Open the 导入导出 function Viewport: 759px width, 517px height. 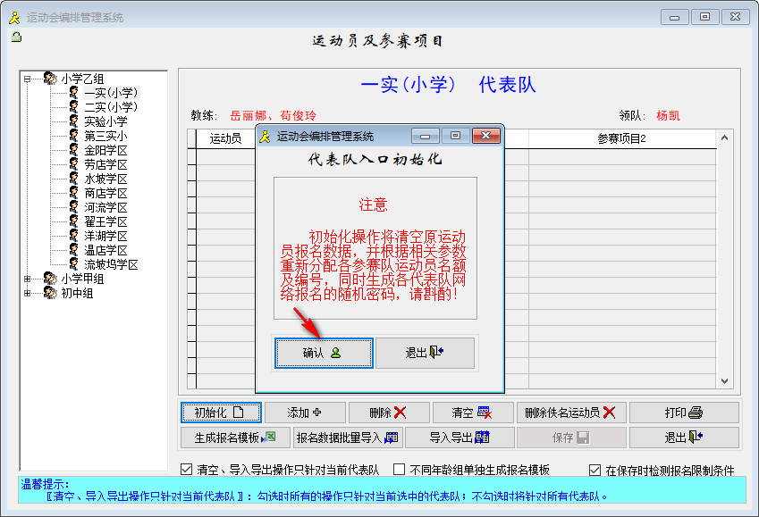pos(460,438)
